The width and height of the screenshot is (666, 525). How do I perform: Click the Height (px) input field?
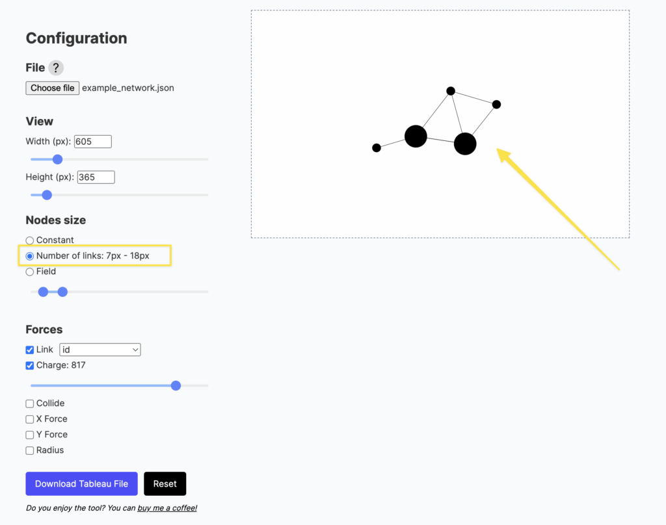(x=96, y=177)
